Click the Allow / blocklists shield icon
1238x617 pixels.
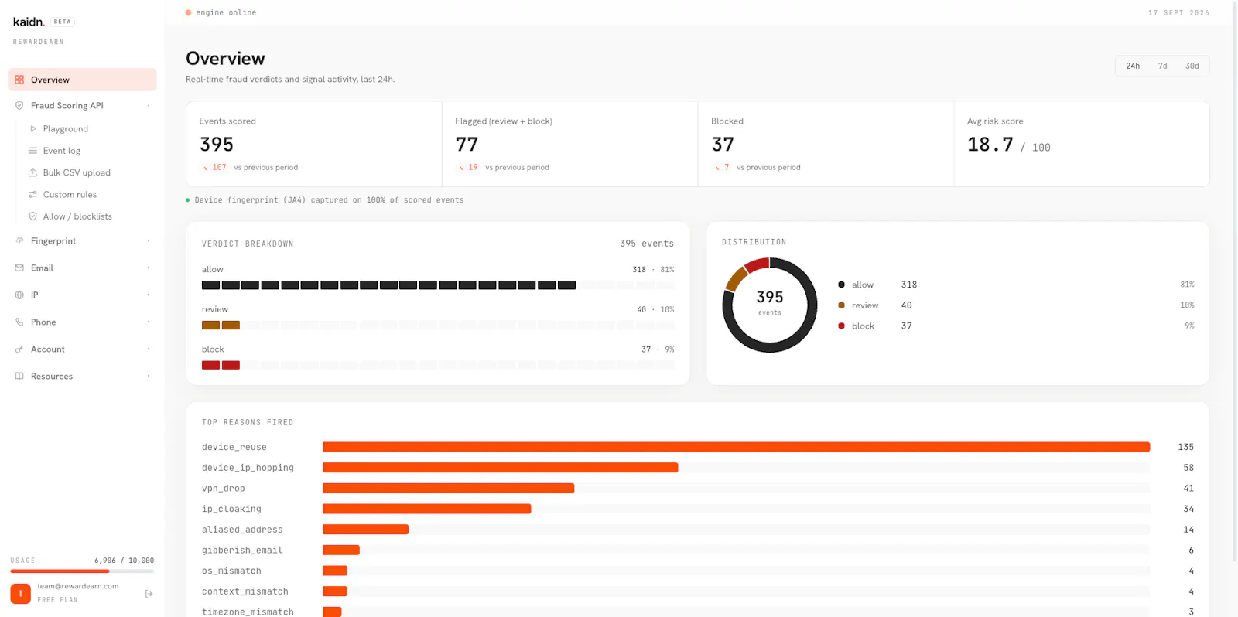click(32, 216)
